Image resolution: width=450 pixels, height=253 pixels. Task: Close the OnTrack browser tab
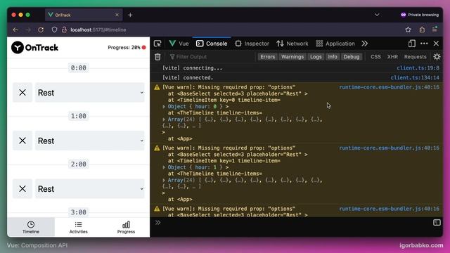click(117, 15)
